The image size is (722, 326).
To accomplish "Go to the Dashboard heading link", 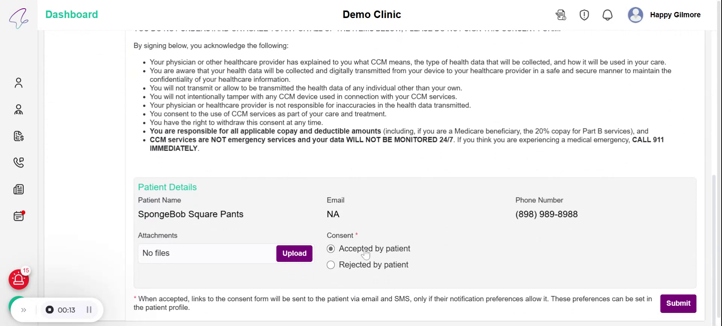I will 71,15.
